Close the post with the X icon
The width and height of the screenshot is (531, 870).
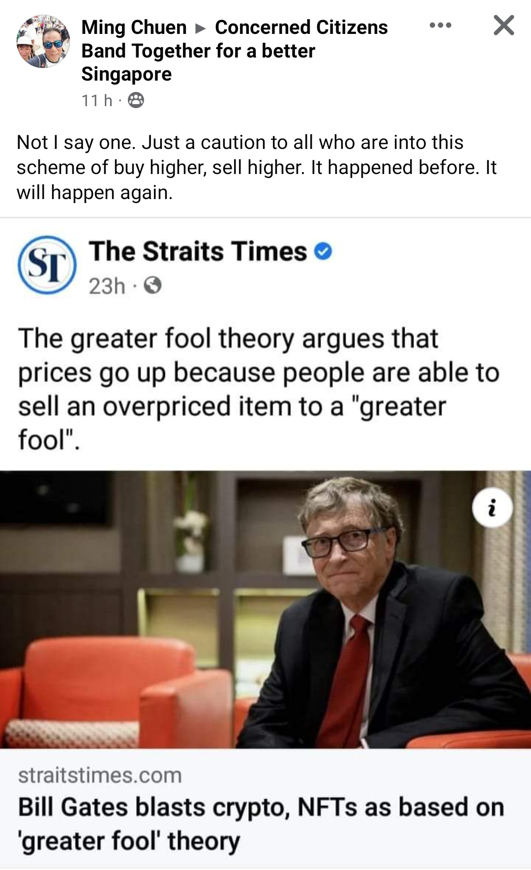point(504,25)
